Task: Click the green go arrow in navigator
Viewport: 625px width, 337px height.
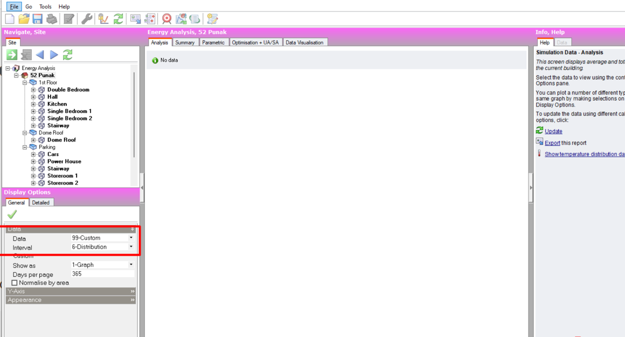Action: pos(12,54)
